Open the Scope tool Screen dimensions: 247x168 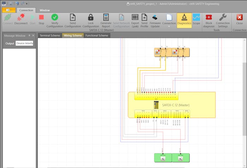[196, 19]
